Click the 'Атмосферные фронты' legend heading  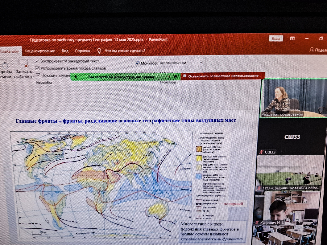coord(210,196)
